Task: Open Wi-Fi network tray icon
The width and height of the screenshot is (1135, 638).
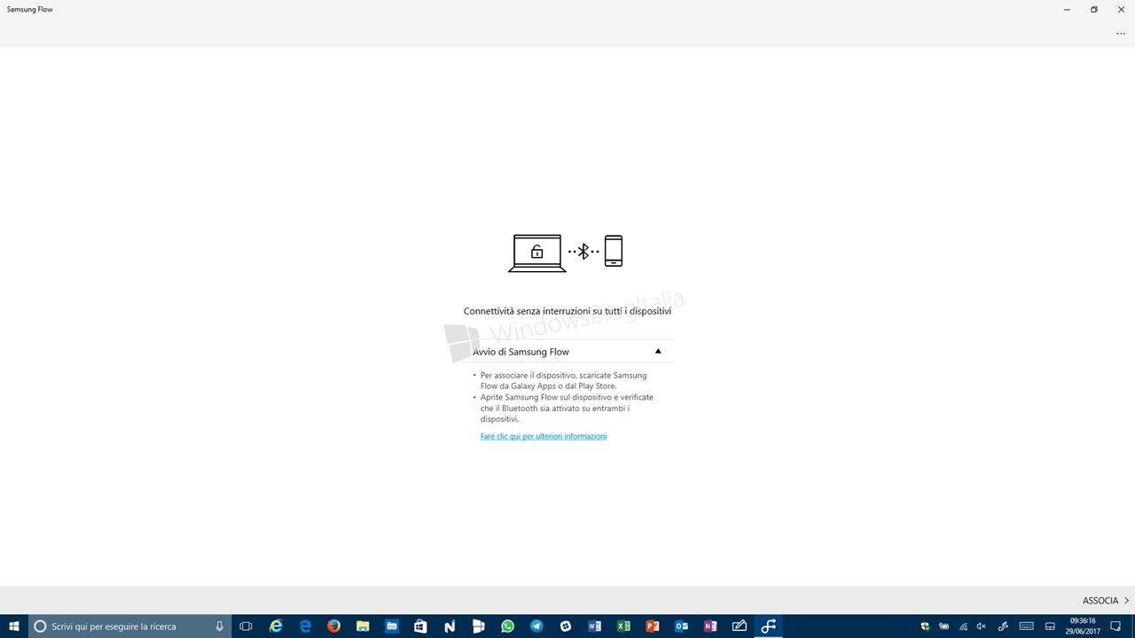Action: (964, 626)
